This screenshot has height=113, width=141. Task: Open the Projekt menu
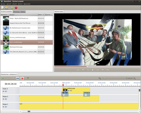coord(15,4)
